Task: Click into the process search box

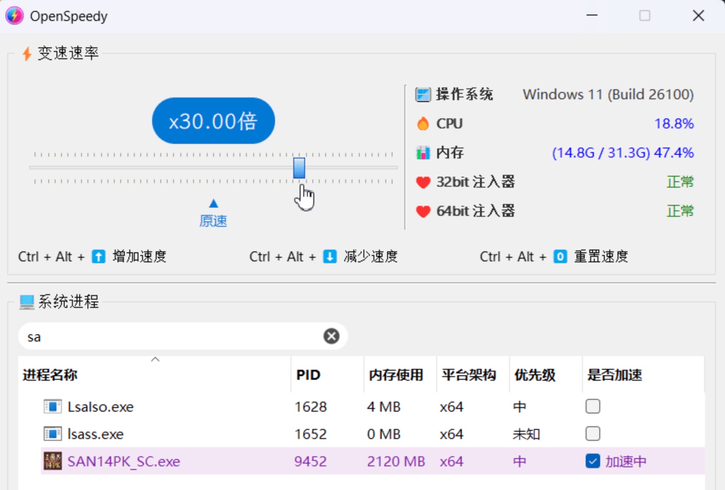Action: coord(173,337)
